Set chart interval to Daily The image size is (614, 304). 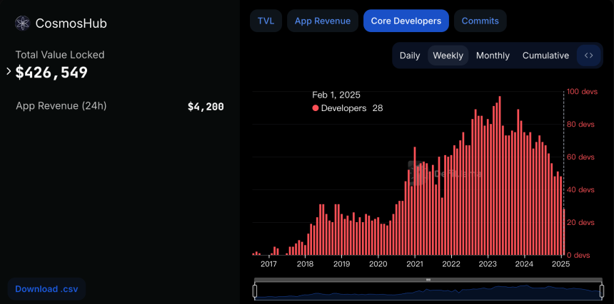pyautogui.click(x=410, y=56)
